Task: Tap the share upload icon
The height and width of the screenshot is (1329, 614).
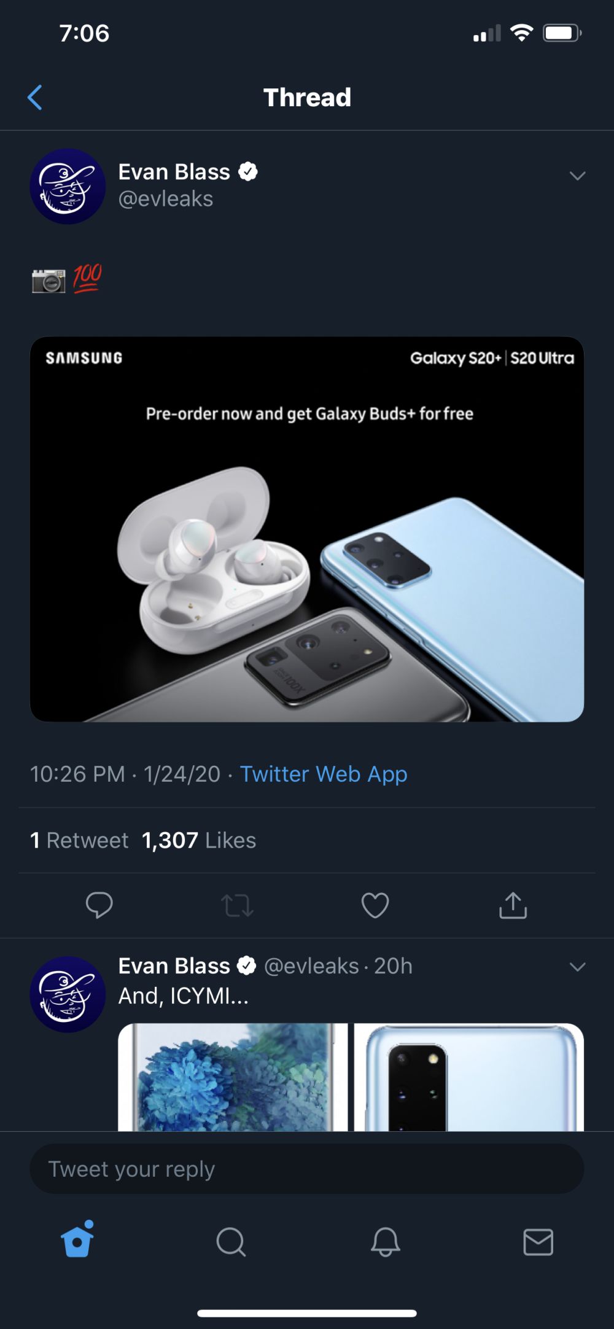Action: point(513,905)
